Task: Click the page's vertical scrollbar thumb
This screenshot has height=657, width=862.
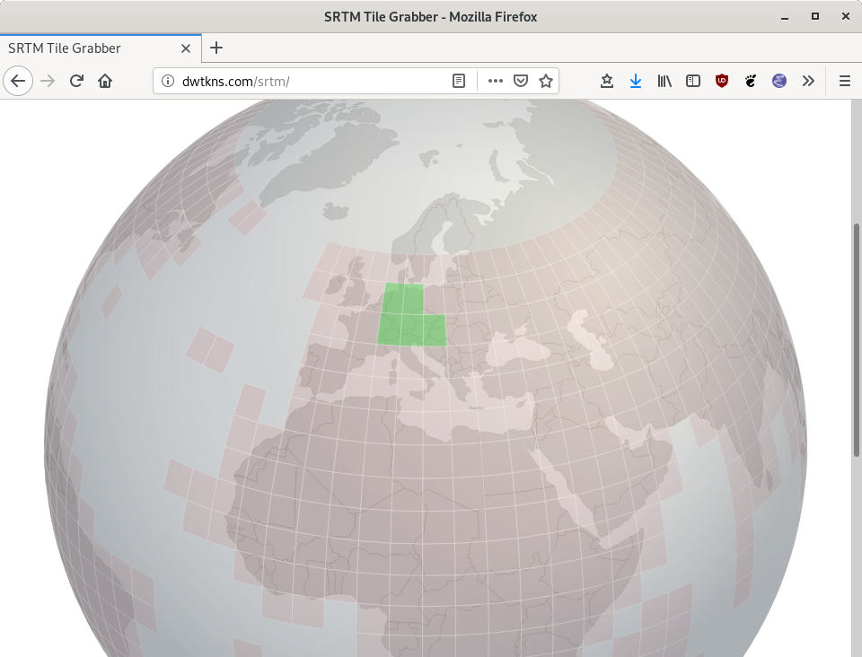Action: (x=856, y=339)
